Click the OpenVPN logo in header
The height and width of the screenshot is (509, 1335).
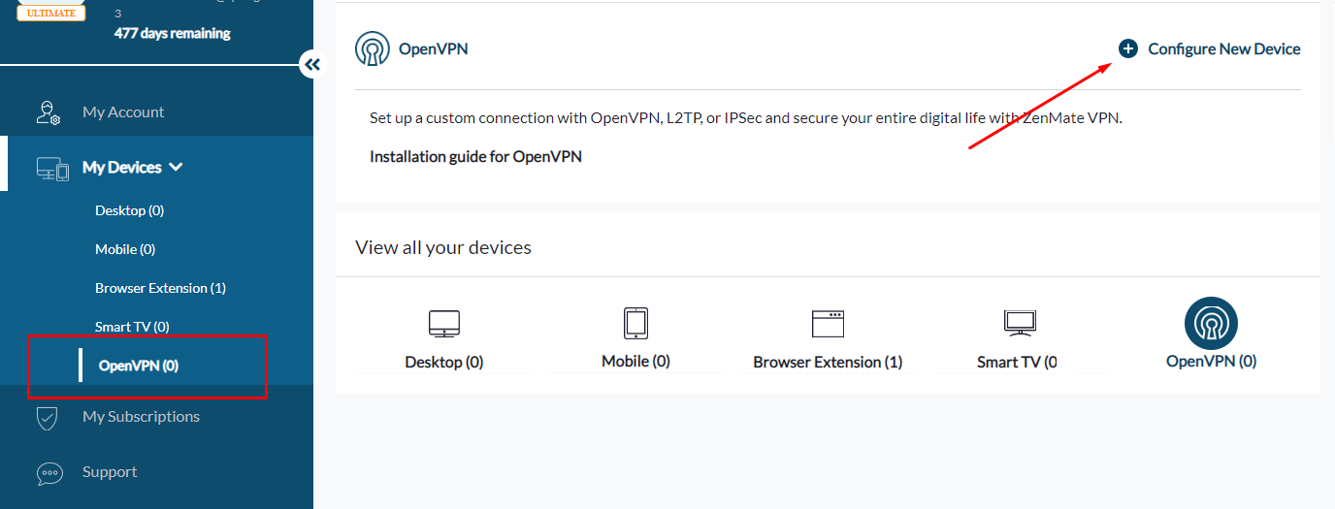click(x=373, y=48)
